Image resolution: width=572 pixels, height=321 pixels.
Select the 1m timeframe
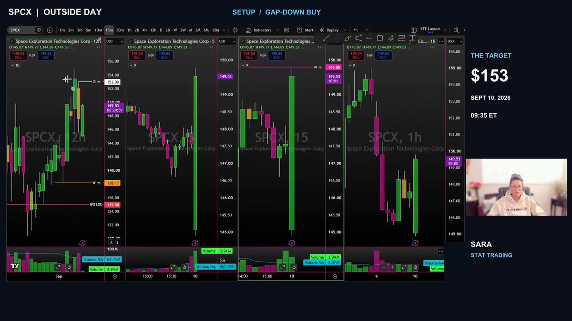click(x=62, y=30)
